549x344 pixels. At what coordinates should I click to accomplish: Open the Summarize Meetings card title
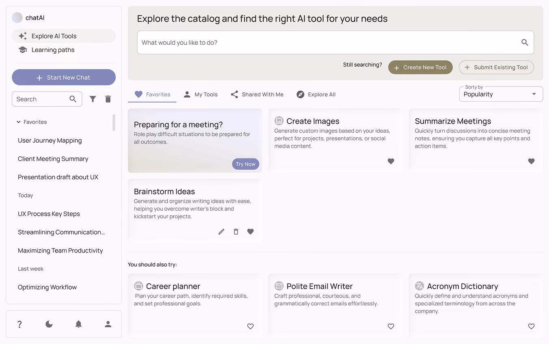(453, 121)
